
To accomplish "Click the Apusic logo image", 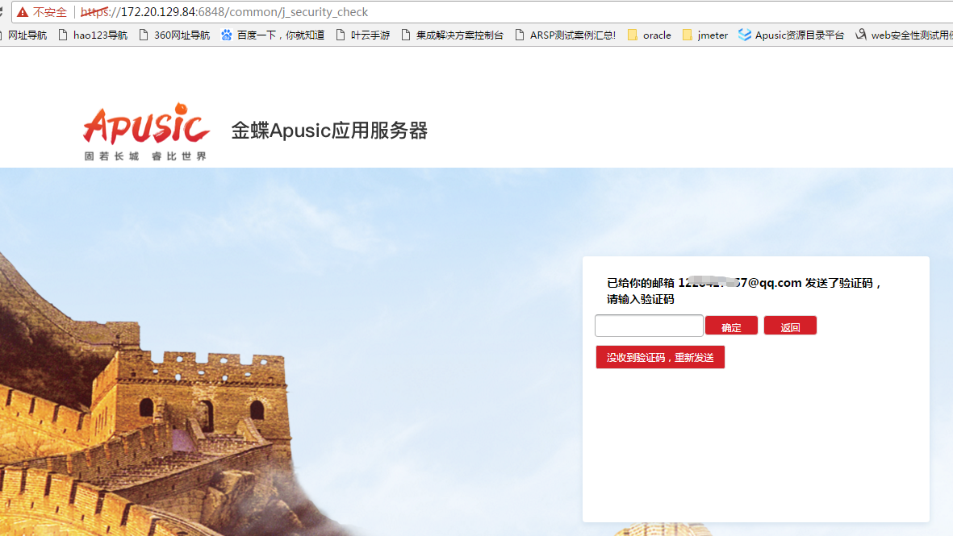I will click(x=146, y=131).
